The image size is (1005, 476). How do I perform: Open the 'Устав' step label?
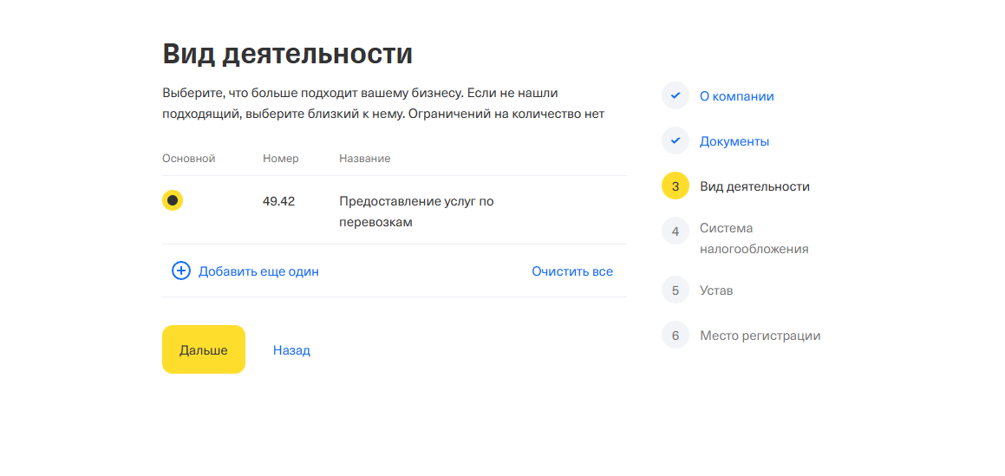tap(716, 290)
